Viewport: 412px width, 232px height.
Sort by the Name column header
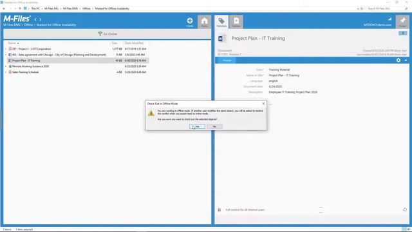[x=12, y=43]
